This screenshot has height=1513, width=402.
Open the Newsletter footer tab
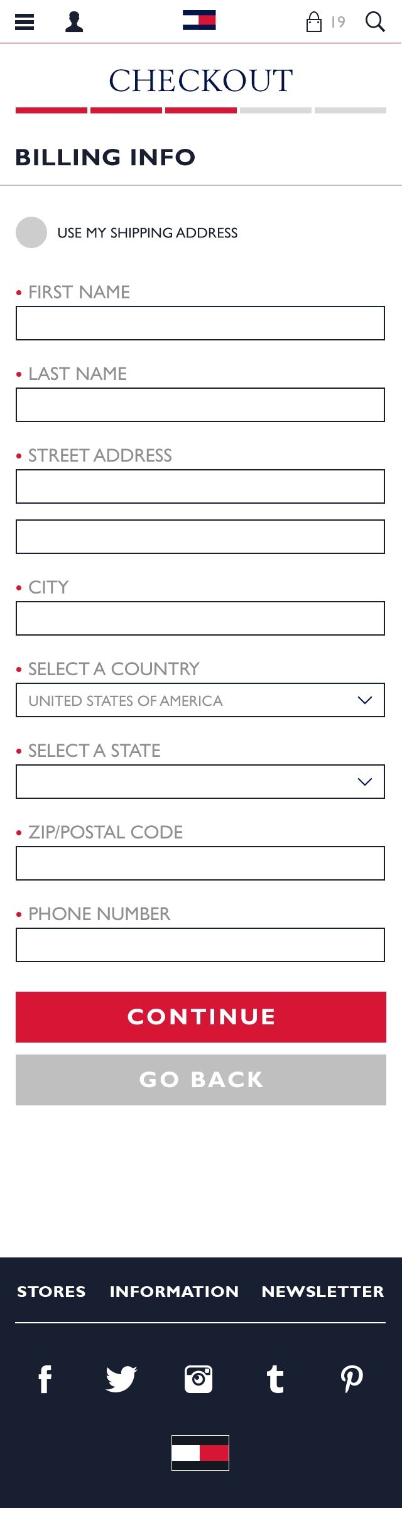(x=323, y=1291)
